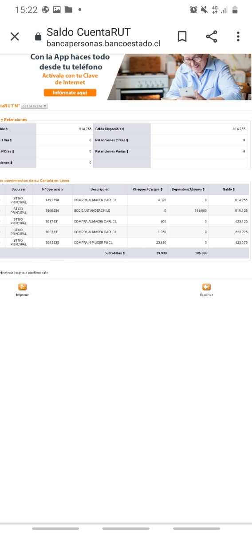The height and width of the screenshot is (533, 252).
Task: Select charge amount 23.610
Action: 161,243
